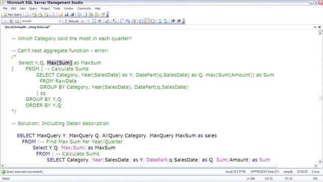Click the '-- Solution: Including Detail description' comment
Viewport: 323px width, 182px height.
tap(60, 123)
